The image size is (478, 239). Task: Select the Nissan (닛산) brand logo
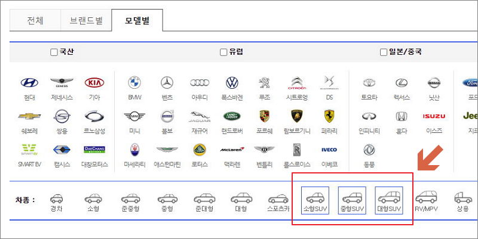434,83
